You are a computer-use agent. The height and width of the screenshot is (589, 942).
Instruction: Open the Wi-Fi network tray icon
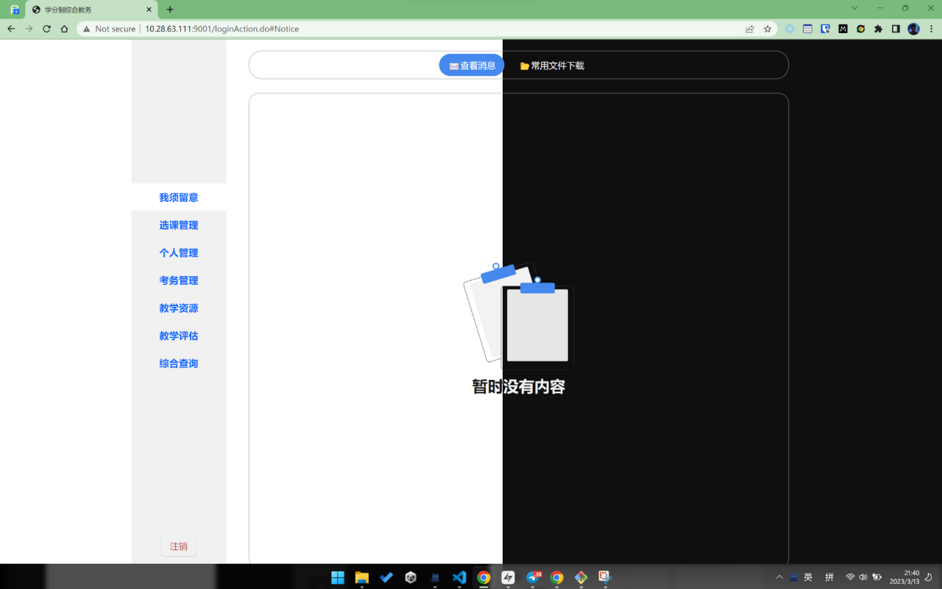tap(850, 577)
